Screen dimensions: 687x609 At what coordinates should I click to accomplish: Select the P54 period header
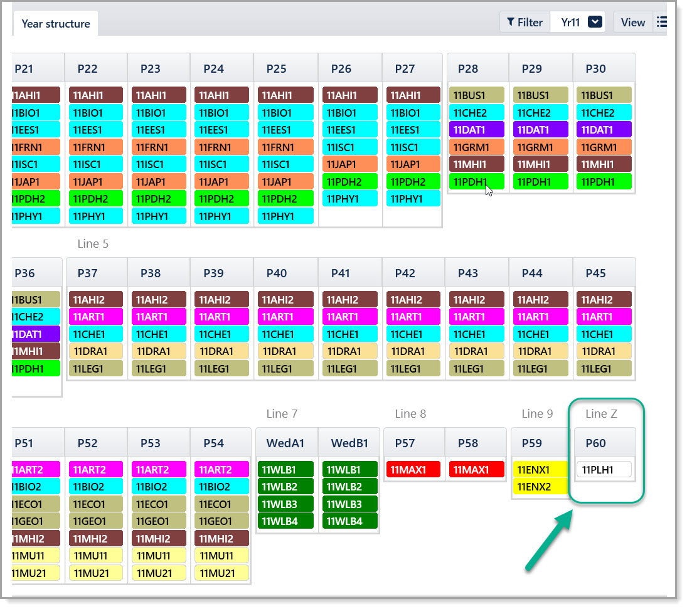(220, 443)
